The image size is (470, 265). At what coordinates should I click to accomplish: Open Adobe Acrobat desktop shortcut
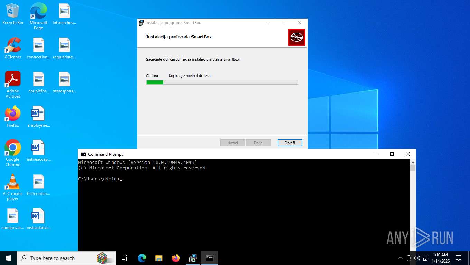tap(13, 85)
